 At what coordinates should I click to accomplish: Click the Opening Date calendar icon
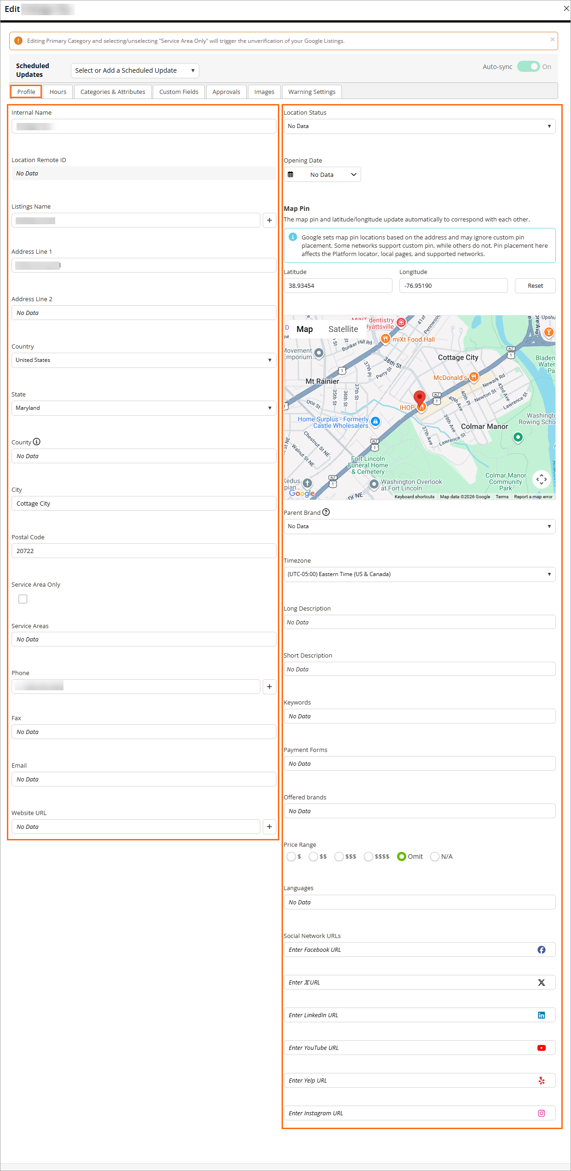(290, 175)
